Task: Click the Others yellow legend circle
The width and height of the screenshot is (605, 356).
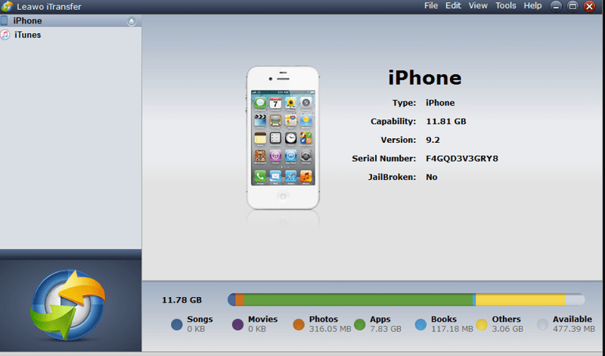Action: [x=482, y=324]
